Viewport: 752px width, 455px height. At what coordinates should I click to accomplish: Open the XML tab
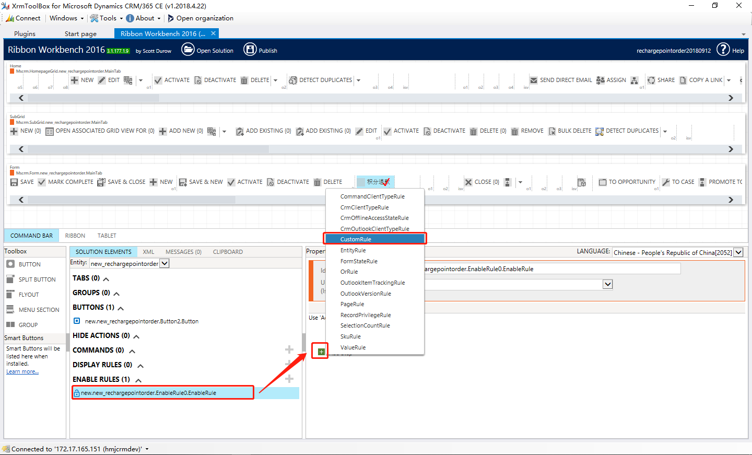(148, 252)
